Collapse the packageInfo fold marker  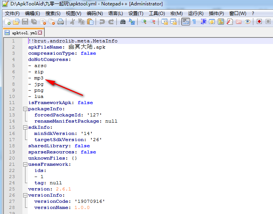[x=25, y=109]
